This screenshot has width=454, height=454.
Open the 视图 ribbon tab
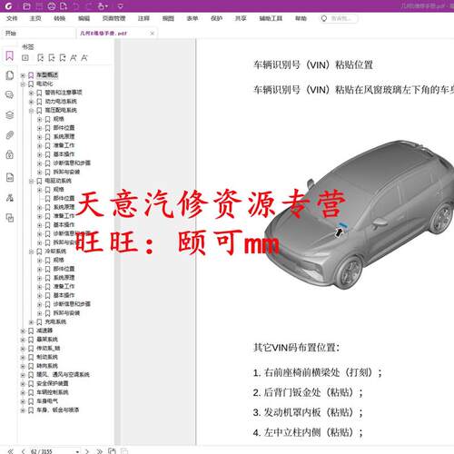click(x=168, y=18)
